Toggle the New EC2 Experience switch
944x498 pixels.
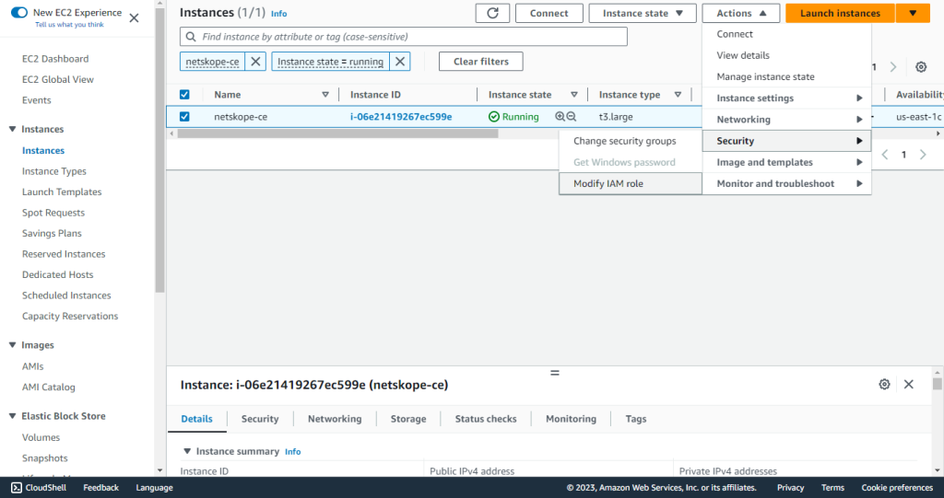(x=19, y=13)
